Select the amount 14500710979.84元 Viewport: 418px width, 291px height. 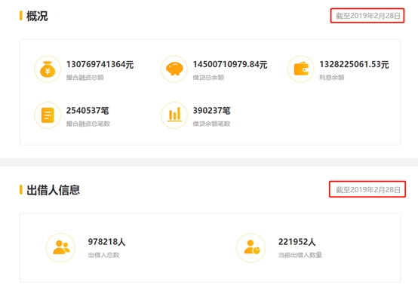(x=230, y=64)
